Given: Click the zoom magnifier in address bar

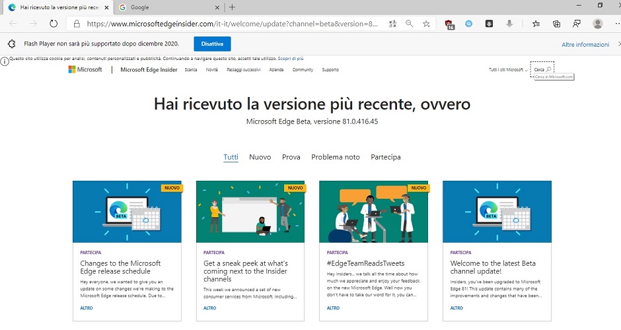Looking at the screenshot, I should pos(409,24).
